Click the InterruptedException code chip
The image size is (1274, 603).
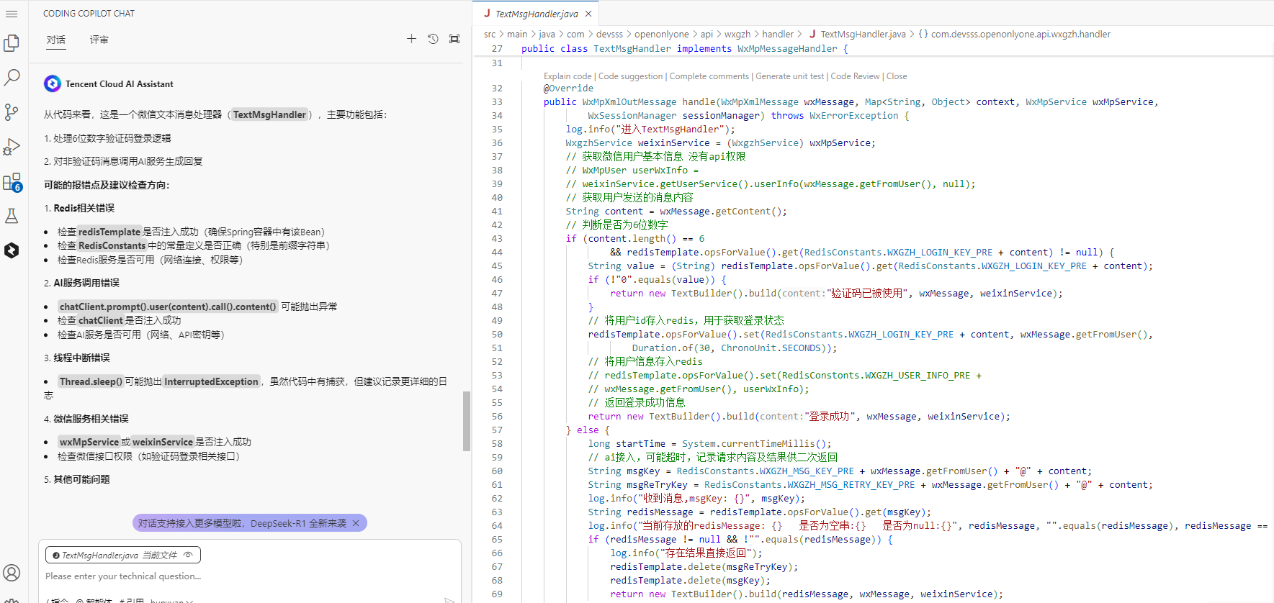pyautogui.click(x=211, y=381)
